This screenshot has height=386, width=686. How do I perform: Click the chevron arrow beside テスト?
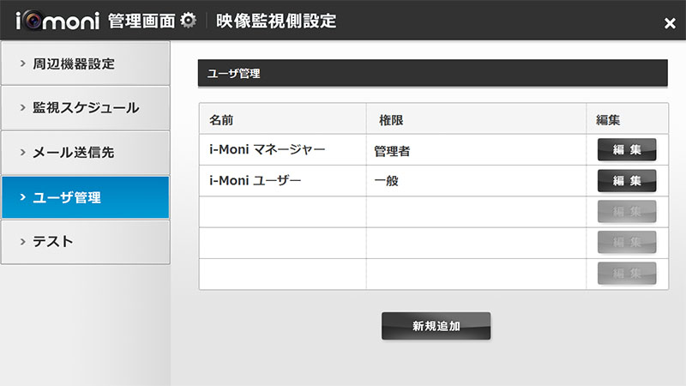click(x=22, y=243)
